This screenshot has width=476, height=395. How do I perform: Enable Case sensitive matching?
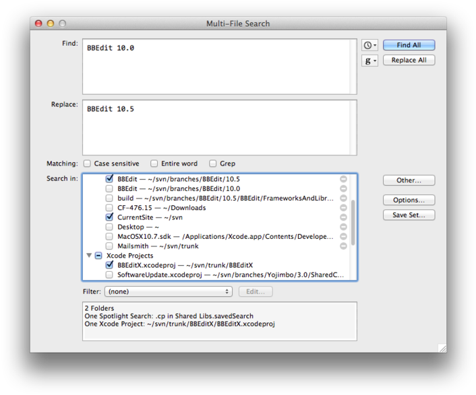pyautogui.click(x=87, y=164)
